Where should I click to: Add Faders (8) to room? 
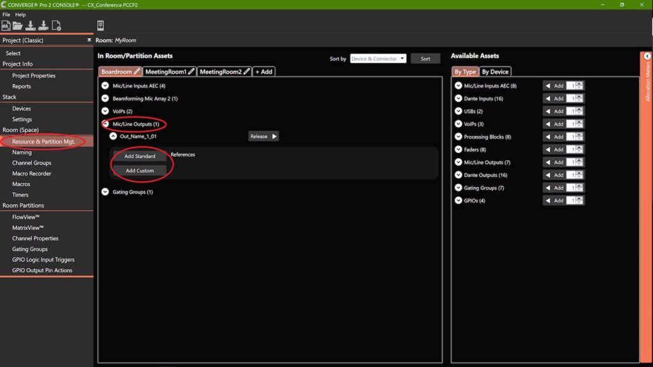[554, 149]
